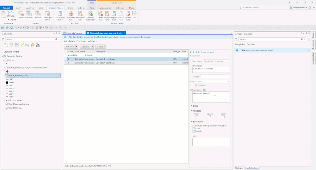Toggle World Topographic Map visibility
Image resolution: width=316 pixels, height=170 pixels.
[x=6, y=104]
